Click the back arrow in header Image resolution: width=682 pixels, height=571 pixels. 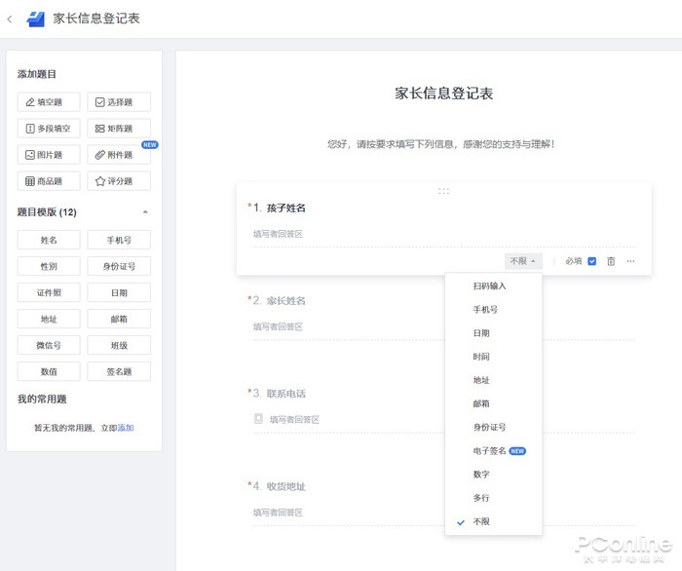click(x=10, y=19)
